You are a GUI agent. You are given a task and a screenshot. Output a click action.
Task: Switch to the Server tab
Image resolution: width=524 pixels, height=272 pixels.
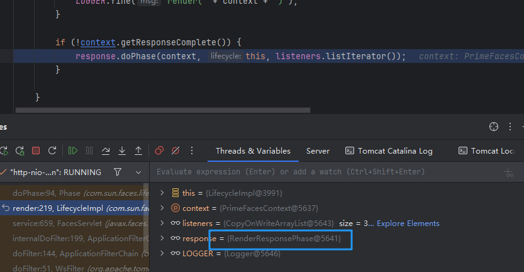tap(318, 151)
